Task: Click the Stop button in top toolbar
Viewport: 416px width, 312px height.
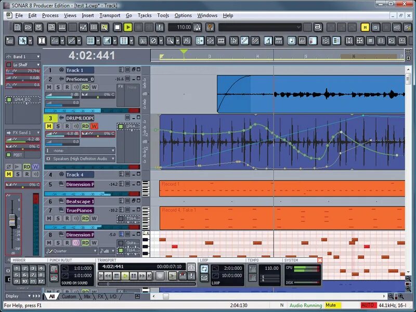Action: point(118,27)
